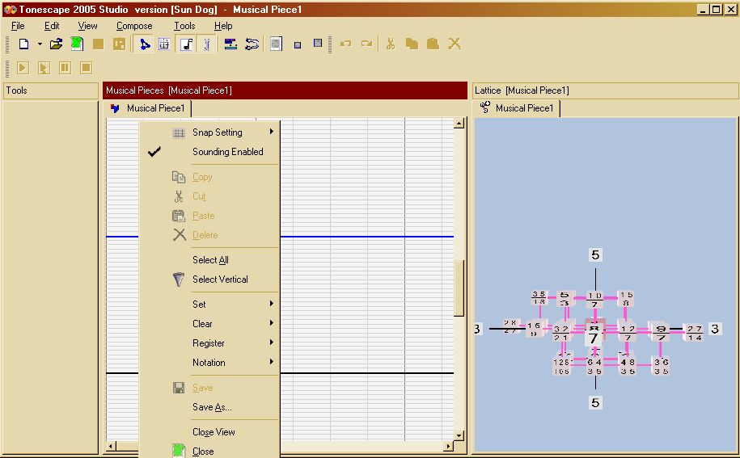Stop playback with the Stop button

point(86,68)
